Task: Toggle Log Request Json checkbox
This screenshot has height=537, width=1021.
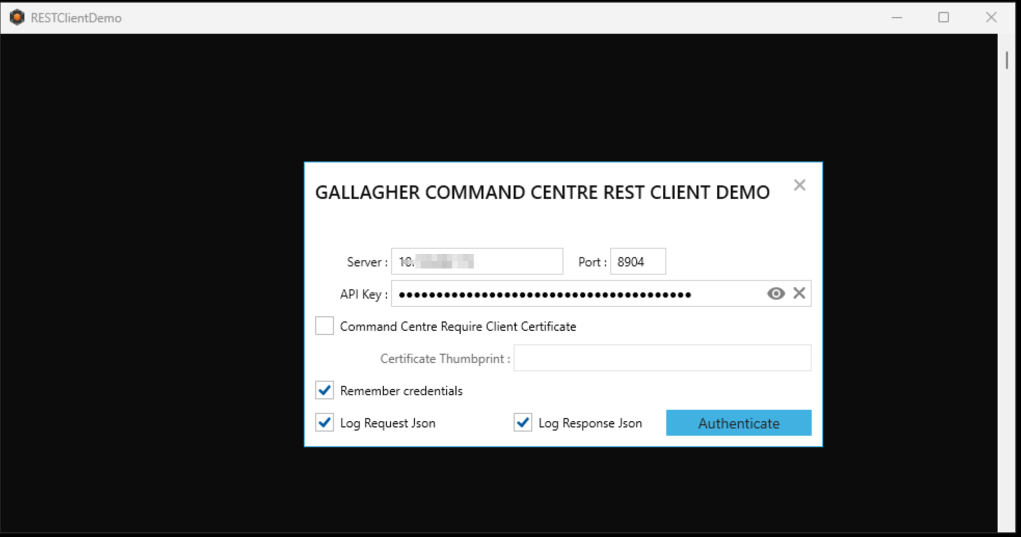Action: click(x=325, y=423)
